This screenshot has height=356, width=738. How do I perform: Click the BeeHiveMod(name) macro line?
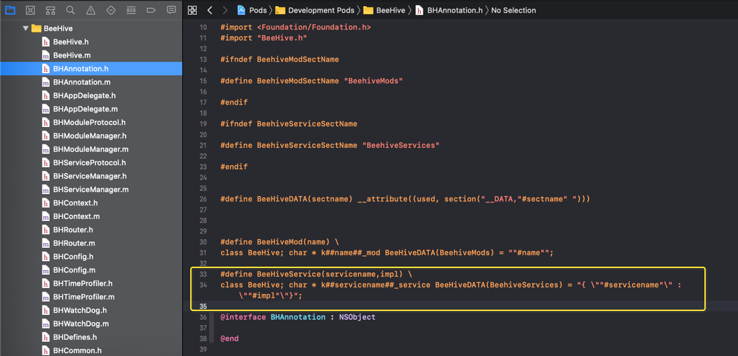(280, 242)
